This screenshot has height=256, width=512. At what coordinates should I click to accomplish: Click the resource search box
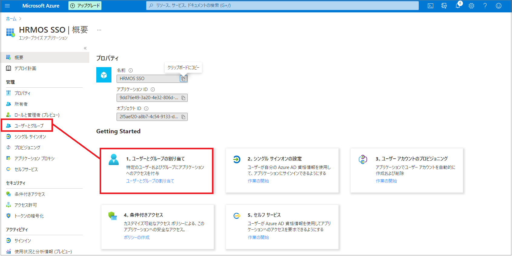[282, 5]
